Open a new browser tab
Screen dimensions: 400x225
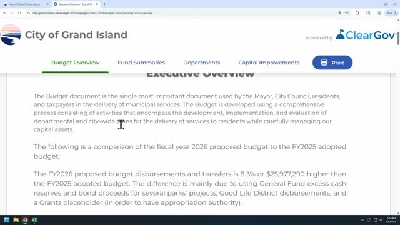click(104, 4)
